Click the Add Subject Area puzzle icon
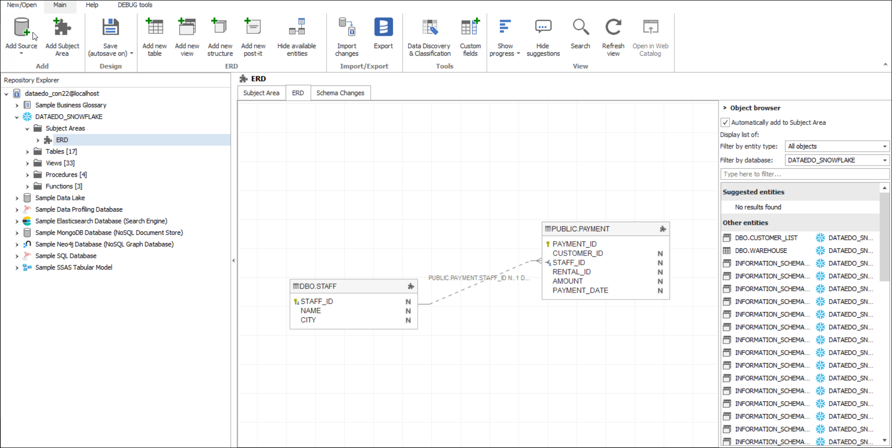Screen dimensions: 892x448 coord(62,28)
